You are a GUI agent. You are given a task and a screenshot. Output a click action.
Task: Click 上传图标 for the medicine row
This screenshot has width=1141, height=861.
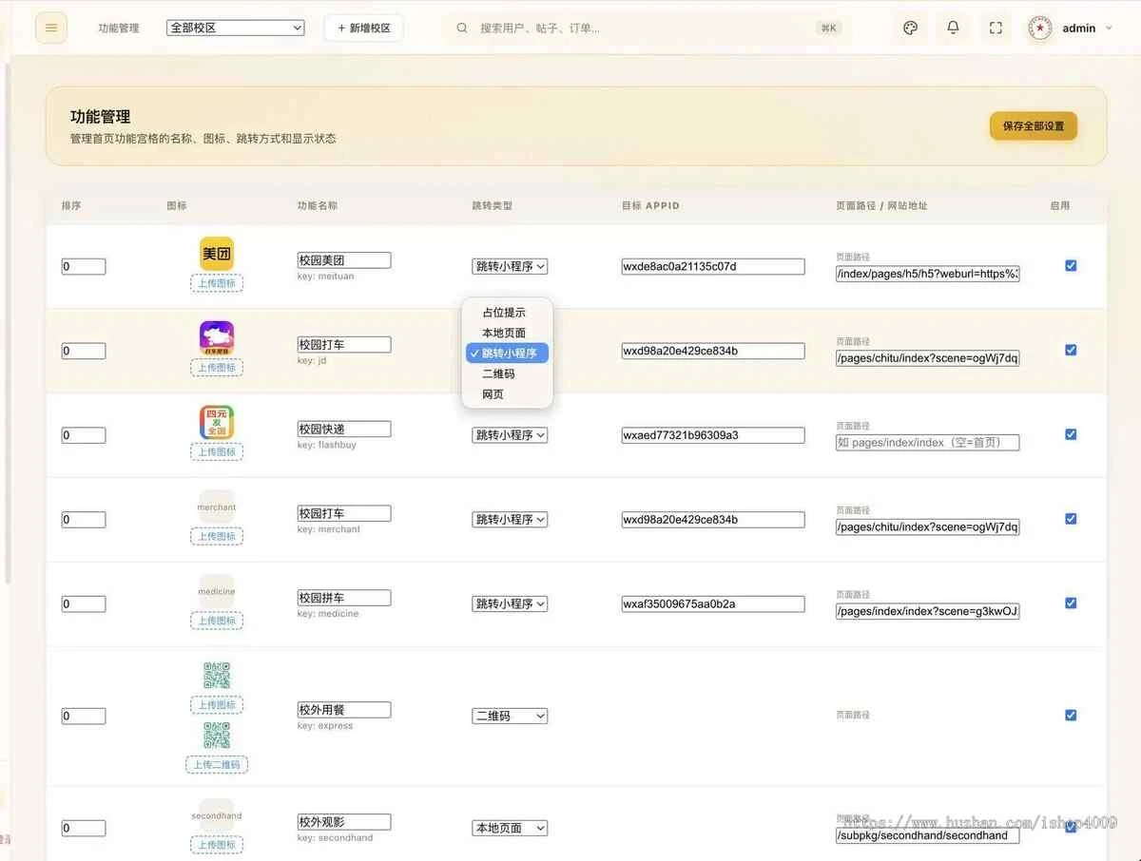pyautogui.click(x=217, y=621)
